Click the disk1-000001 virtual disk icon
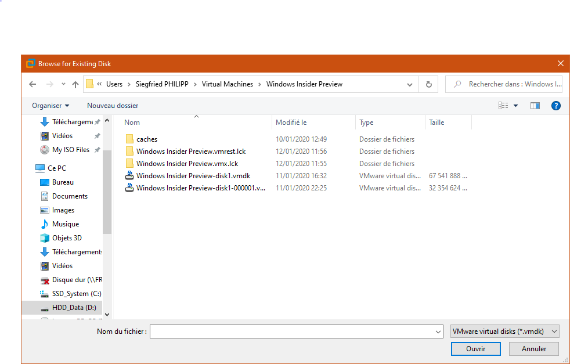The width and height of the screenshot is (570, 364). pos(129,188)
